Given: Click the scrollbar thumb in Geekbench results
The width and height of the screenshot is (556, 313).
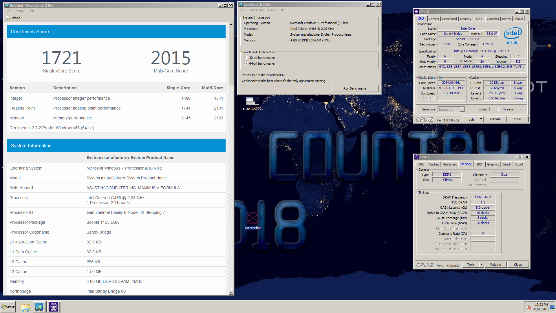Looking at the screenshot, I should tap(231, 56).
